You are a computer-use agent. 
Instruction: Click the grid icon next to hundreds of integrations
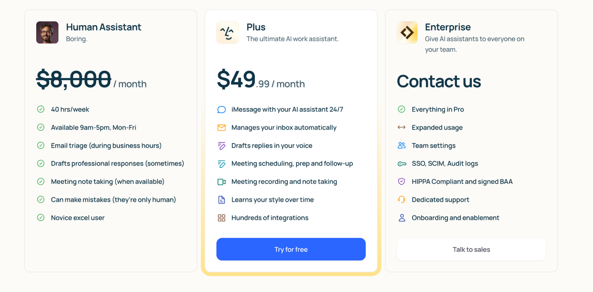pos(221,218)
